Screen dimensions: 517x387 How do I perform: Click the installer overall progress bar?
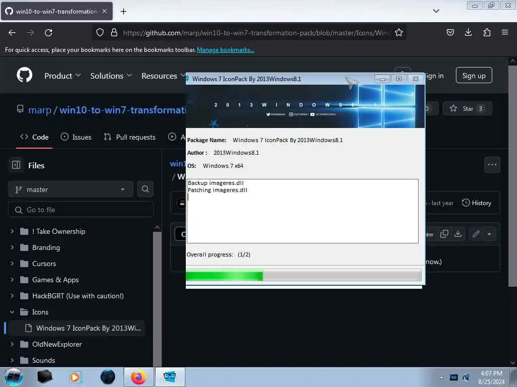pos(303,275)
